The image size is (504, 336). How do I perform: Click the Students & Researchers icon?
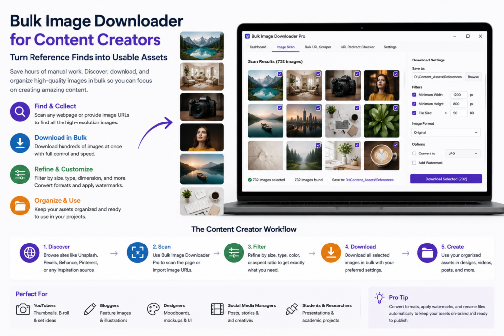292,309
